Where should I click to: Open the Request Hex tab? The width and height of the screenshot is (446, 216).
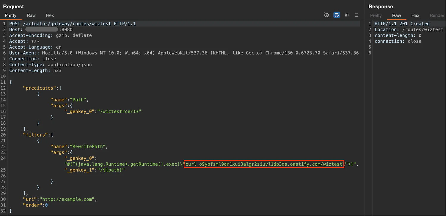point(50,15)
